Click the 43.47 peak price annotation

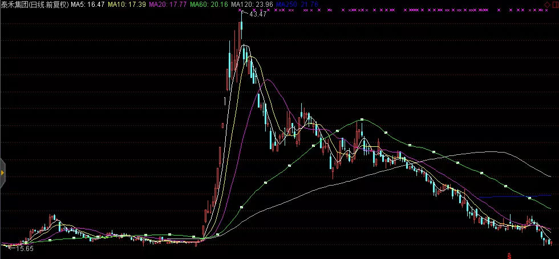pos(257,14)
